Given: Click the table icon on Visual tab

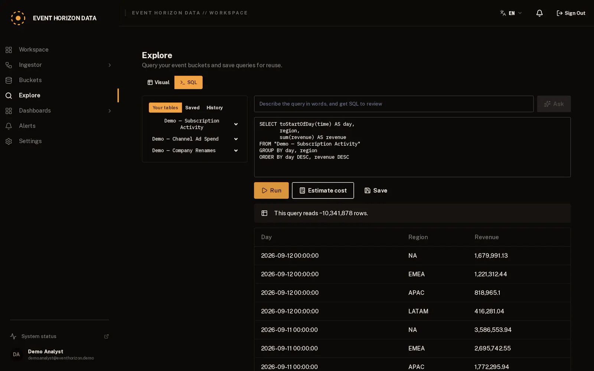Looking at the screenshot, I should [150, 82].
